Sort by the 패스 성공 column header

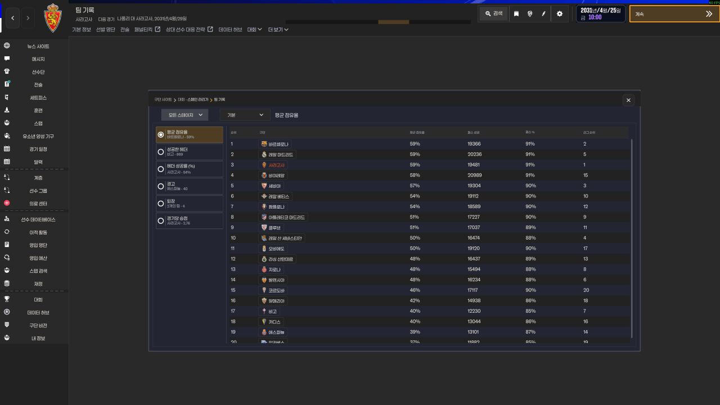[474, 132]
